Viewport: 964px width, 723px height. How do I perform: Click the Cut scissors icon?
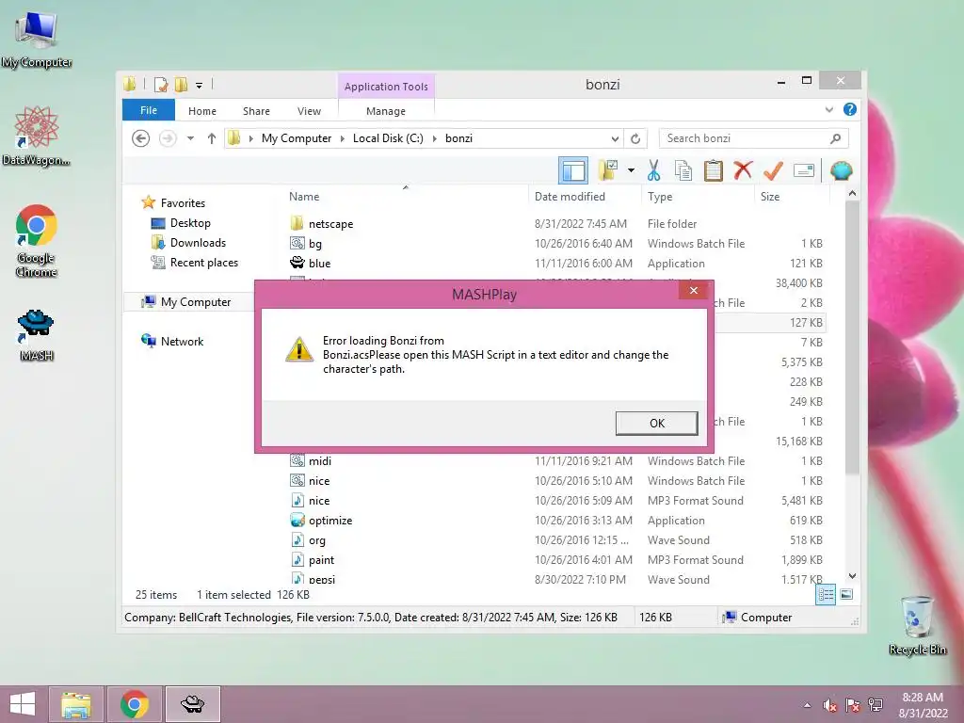653,170
